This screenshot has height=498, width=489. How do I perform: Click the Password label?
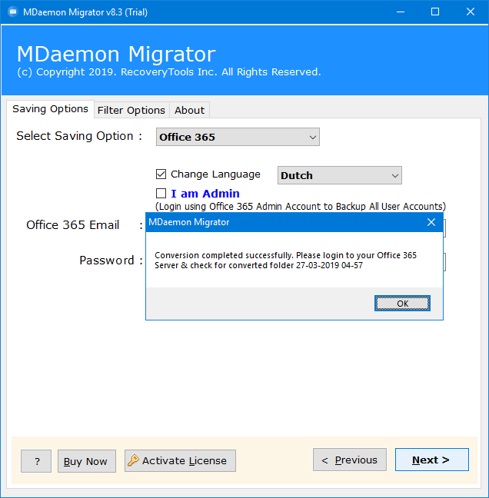107,260
